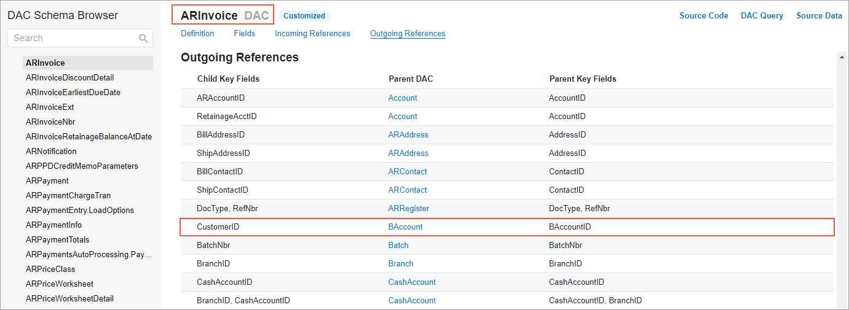849x310 pixels.
Task: Click the Branch parent DAC link
Action: 400,264
